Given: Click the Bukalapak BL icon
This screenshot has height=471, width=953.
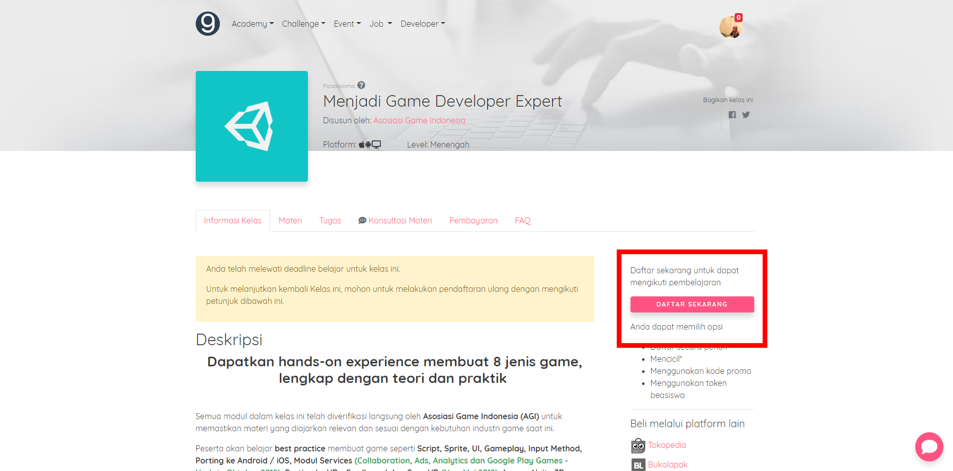Looking at the screenshot, I should tap(638, 465).
